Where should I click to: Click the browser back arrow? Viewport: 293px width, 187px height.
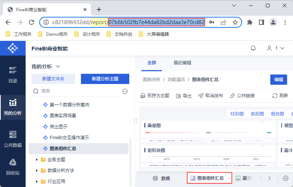point(8,22)
